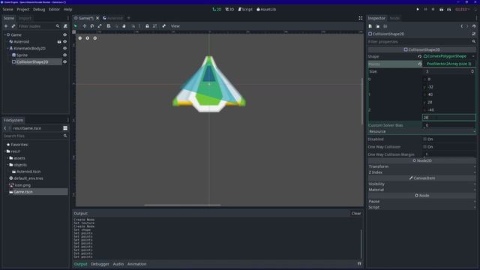Click the create new resource icon in Inspector
This screenshot has height=270, width=480.
(x=370, y=26)
